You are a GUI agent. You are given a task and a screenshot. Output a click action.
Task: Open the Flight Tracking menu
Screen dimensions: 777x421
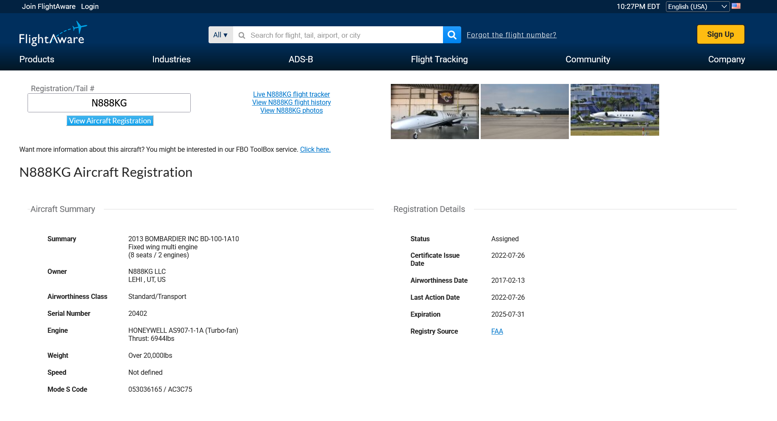coord(440,59)
